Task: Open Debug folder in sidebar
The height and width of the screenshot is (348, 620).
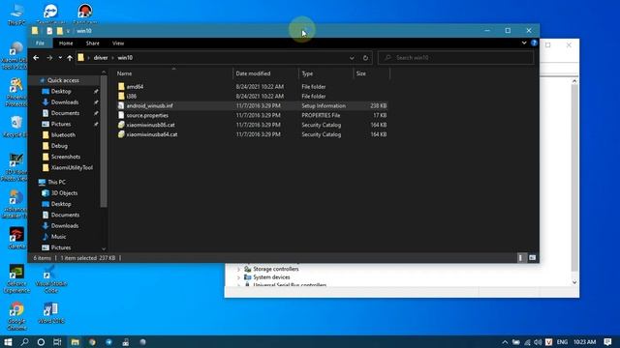Action: tap(59, 146)
